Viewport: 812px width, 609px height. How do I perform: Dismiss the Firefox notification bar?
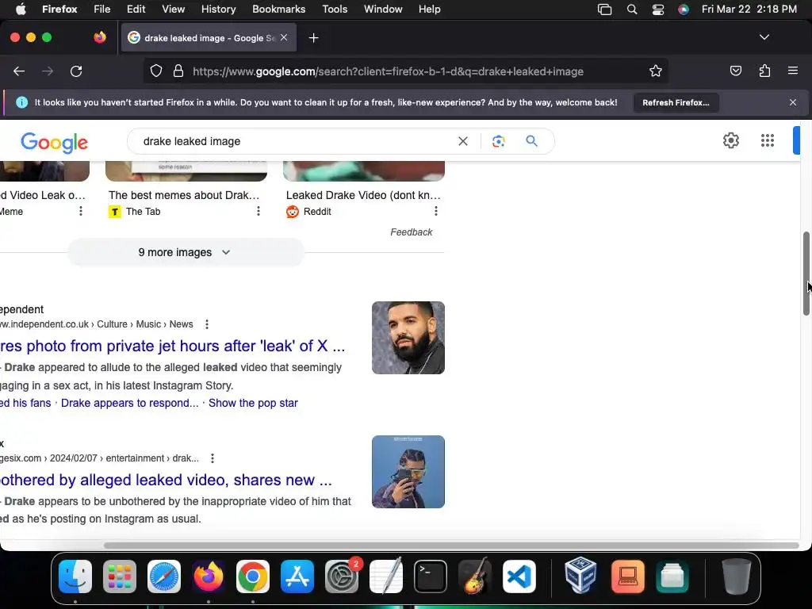(793, 102)
